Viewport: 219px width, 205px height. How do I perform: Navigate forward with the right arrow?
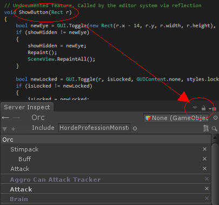pos(16,118)
